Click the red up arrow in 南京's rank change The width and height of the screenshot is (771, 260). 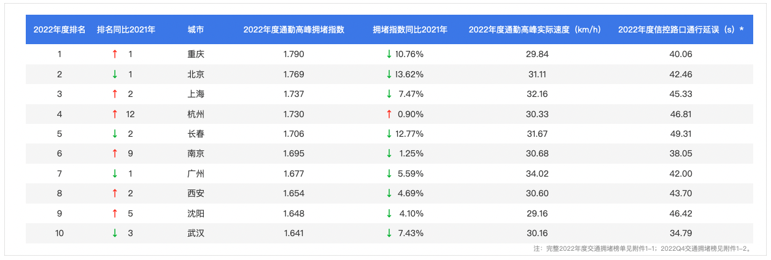tap(115, 154)
